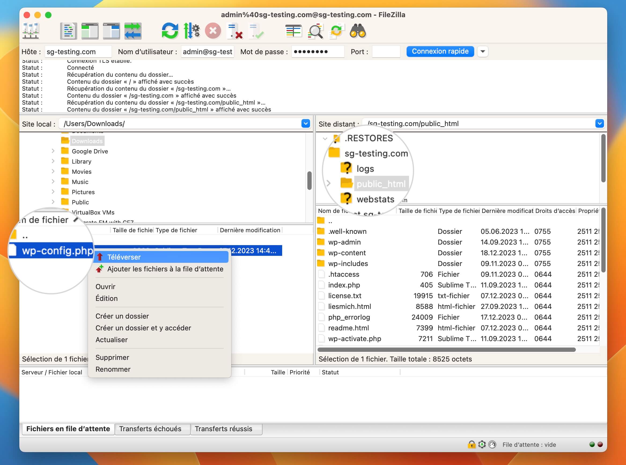Expand the Google Drive folder

pos(53,151)
